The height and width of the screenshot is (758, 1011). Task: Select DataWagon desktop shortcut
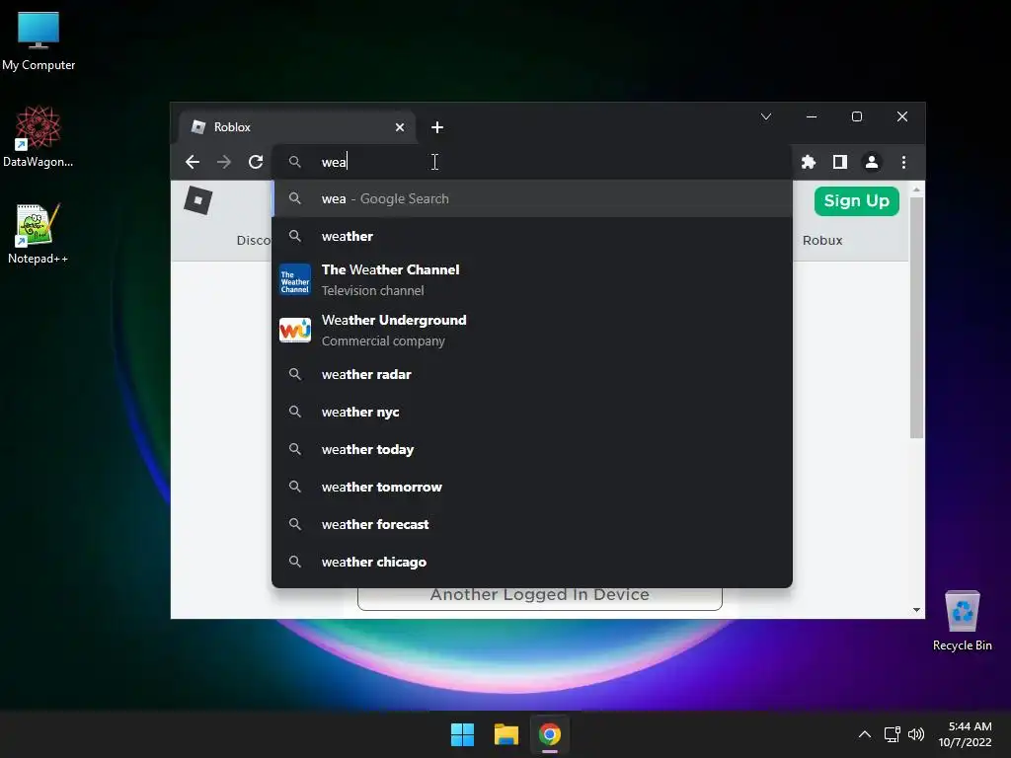(39, 137)
